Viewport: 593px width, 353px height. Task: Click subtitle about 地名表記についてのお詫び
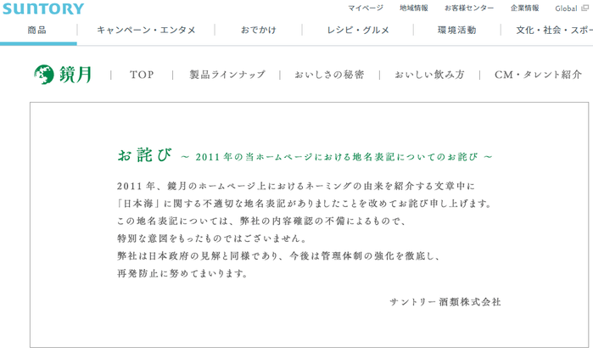click(x=337, y=157)
